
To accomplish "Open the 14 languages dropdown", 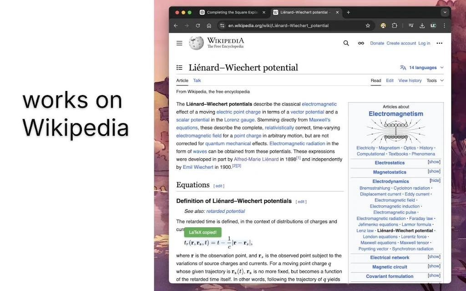I will click(x=422, y=68).
